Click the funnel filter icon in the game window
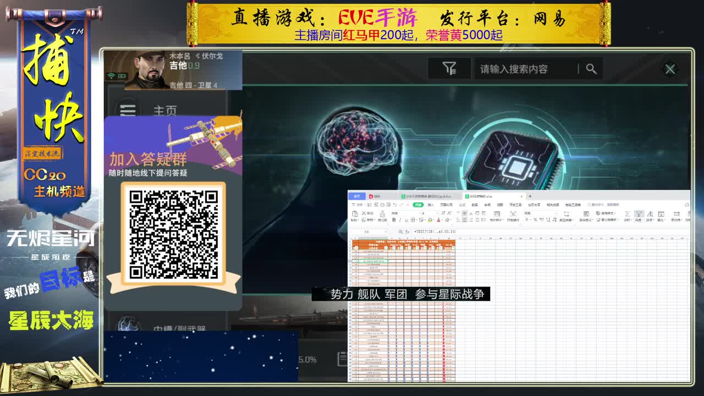The image size is (704, 396). [449, 68]
